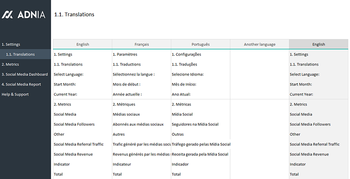Click the Português column header
This screenshot has width=350, height=179.
point(200,45)
